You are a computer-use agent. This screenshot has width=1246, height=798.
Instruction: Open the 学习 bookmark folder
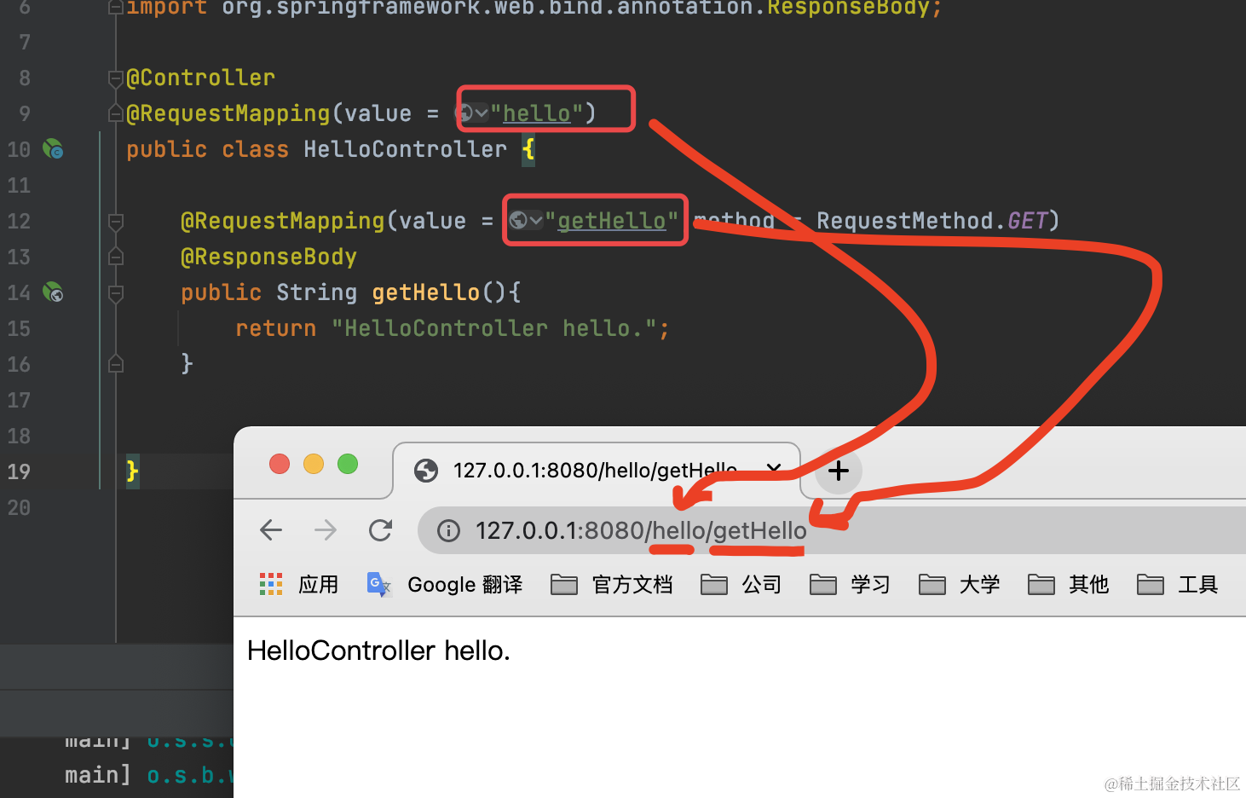(851, 584)
